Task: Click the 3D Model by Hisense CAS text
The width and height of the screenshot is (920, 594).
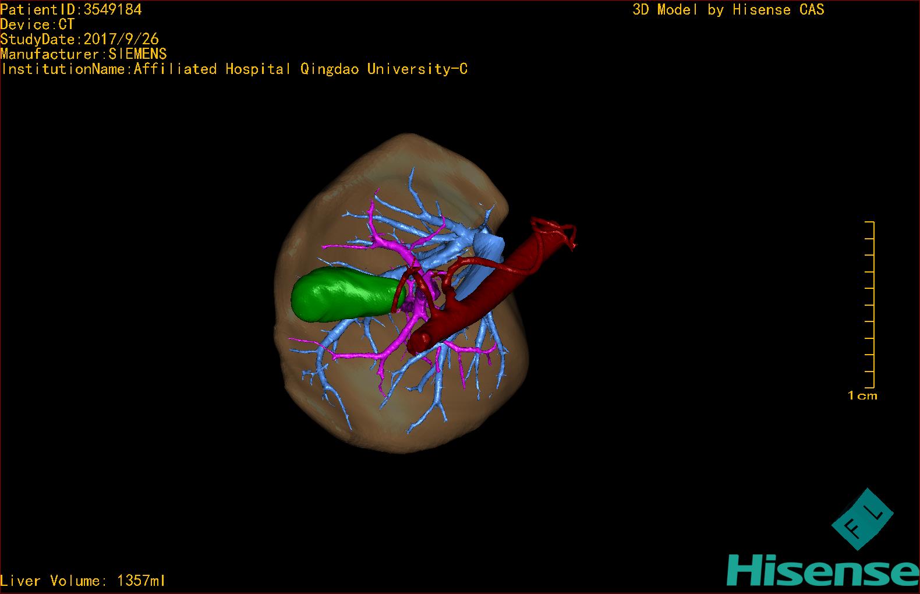Action: pyautogui.click(x=728, y=10)
